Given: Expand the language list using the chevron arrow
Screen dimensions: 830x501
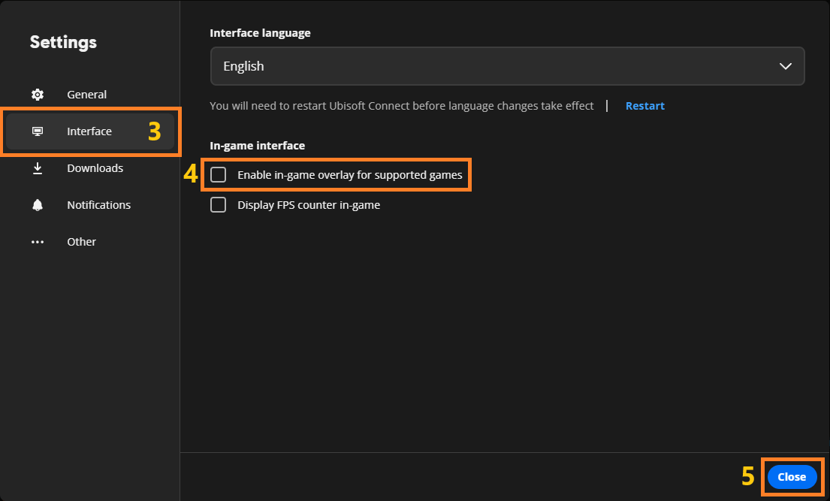Looking at the screenshot, I should pyautogui.click(x=786, y=66).
